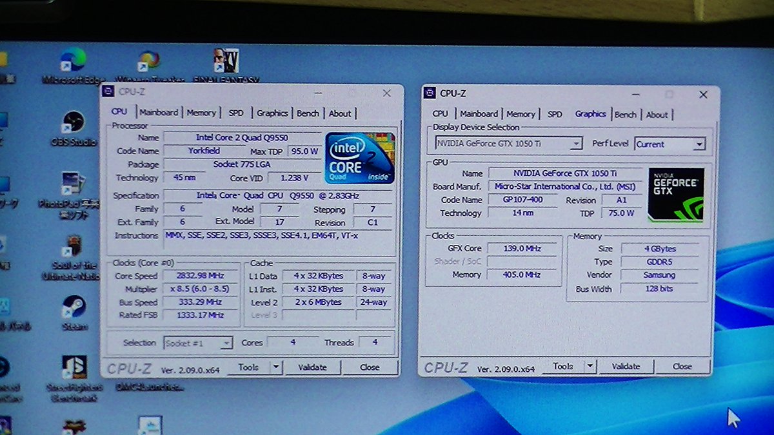Click the 139.0 MHz GFX Core value
Image resolution: width=774 pixels, height=435 pixels.
point(522,248)
